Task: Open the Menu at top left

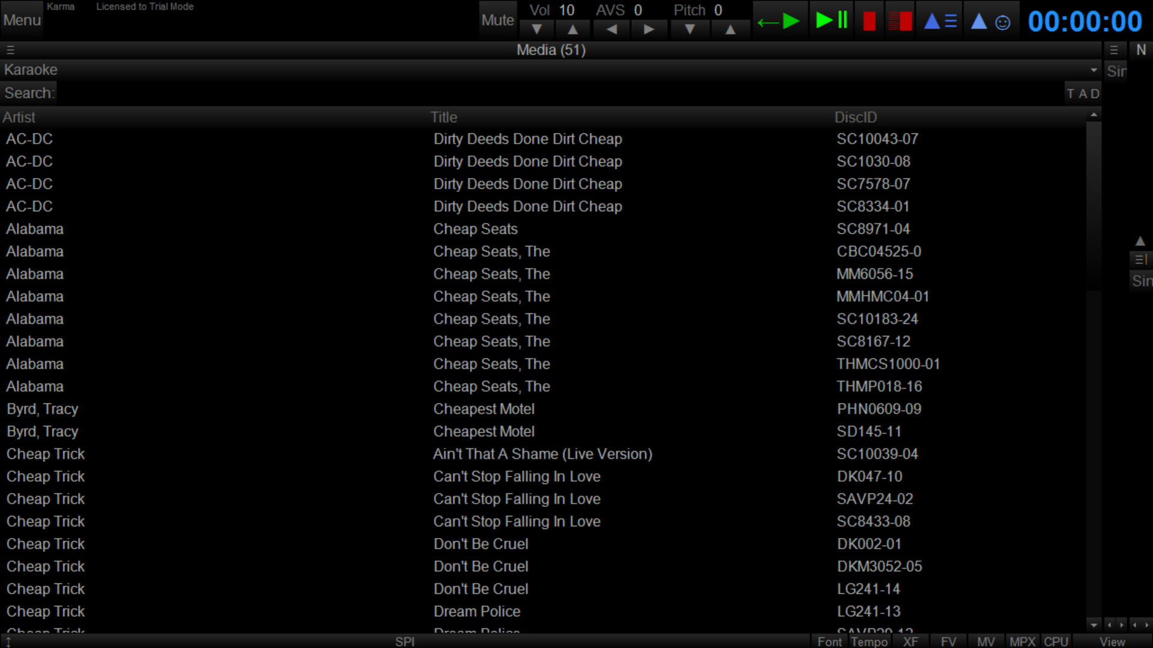Action: tap(22, 20)
